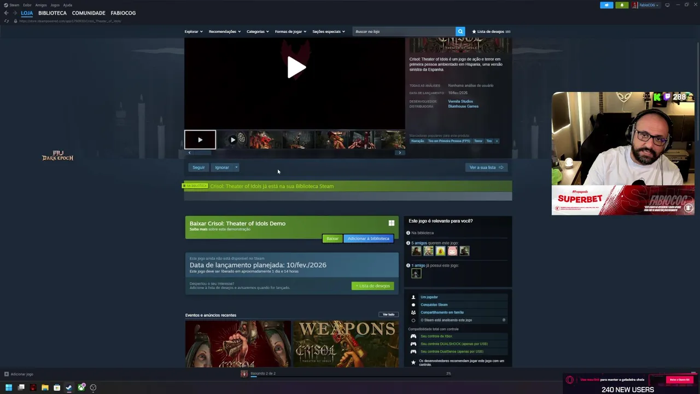
Task: Click the green Baixar demo button
Action: (332, 239)
